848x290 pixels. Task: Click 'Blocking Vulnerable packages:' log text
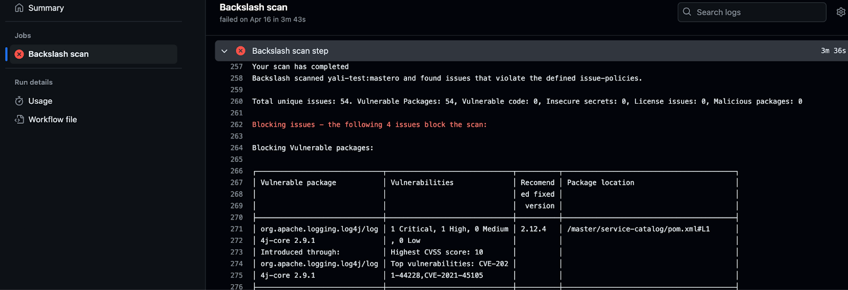click(313, 148)
